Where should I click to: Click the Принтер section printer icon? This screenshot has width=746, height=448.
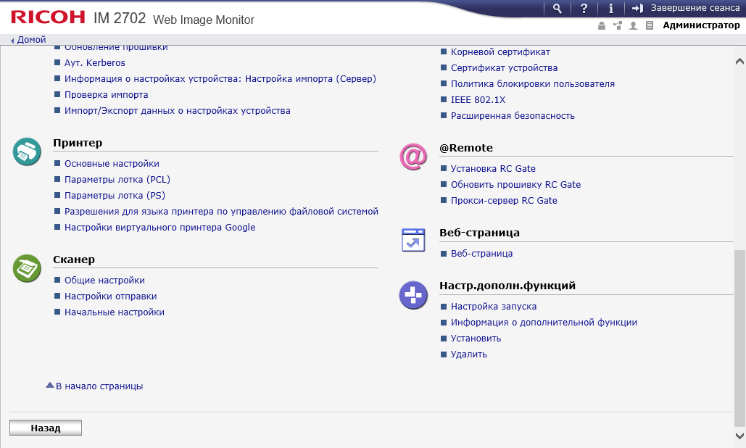(27, 152)
